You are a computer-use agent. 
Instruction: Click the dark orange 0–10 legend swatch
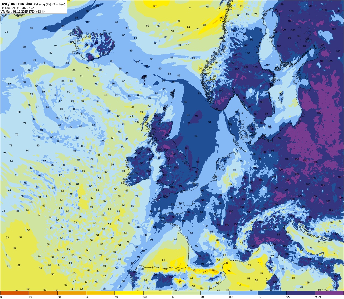click(15, 293)
